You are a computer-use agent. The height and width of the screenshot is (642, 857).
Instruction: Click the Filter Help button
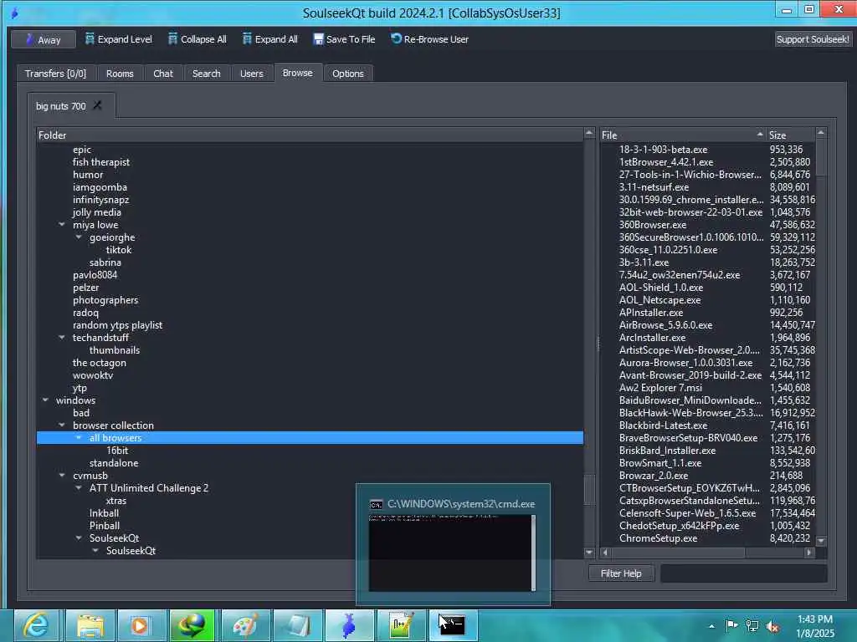point(622,573)
